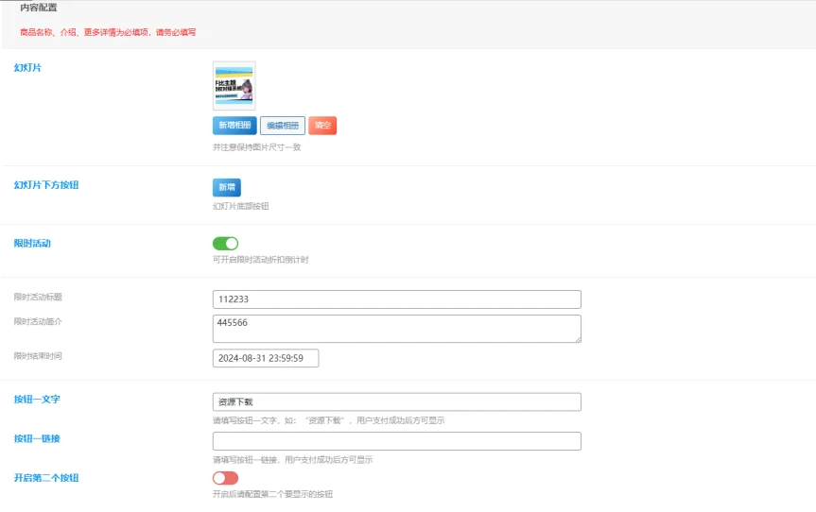Click the 限时活动简介 textarea containing 445566

(x=396, y=328)
